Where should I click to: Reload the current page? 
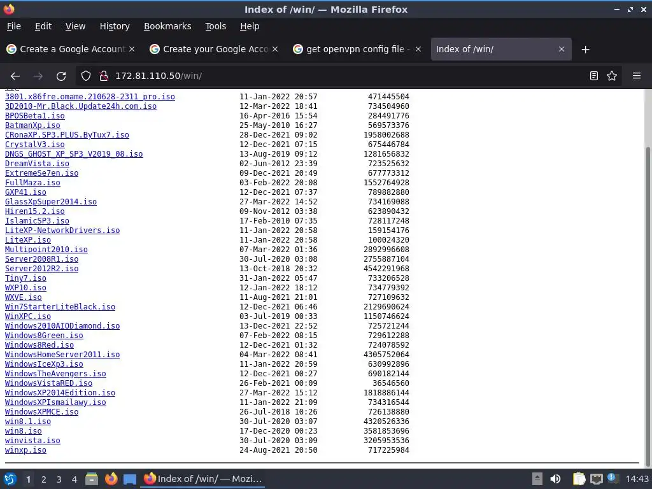61,76
